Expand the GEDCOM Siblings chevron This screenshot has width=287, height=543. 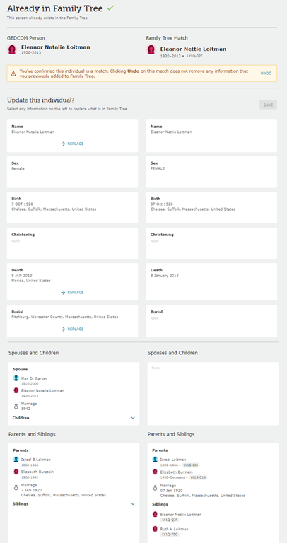(133, 504)
